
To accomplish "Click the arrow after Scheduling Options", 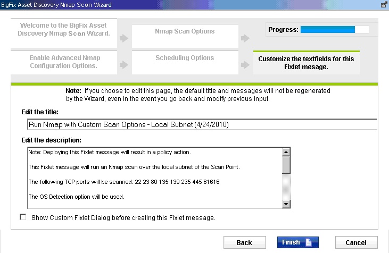I will (x=245, y=65).
